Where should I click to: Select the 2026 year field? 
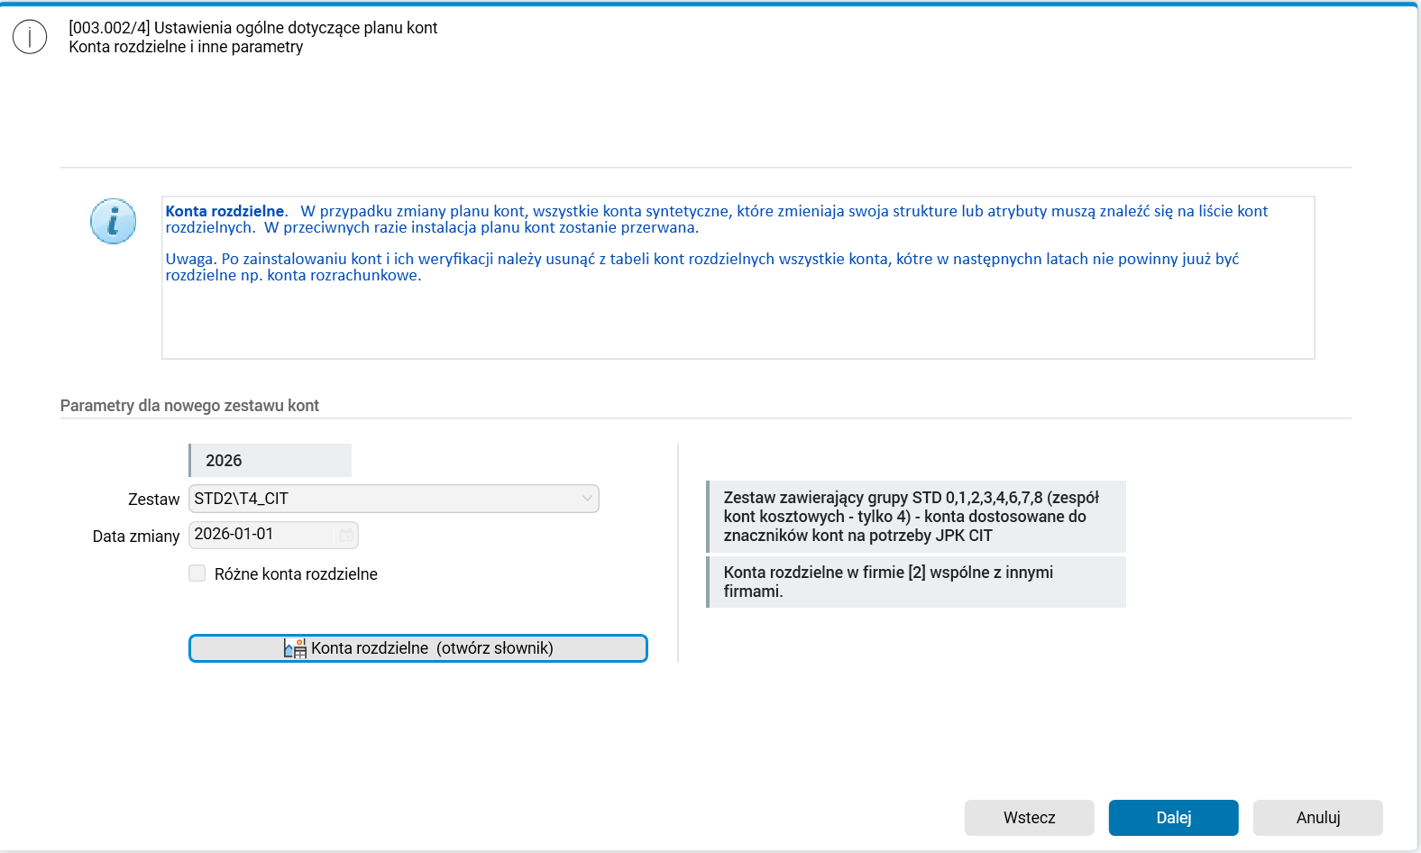tap(270, 461)
